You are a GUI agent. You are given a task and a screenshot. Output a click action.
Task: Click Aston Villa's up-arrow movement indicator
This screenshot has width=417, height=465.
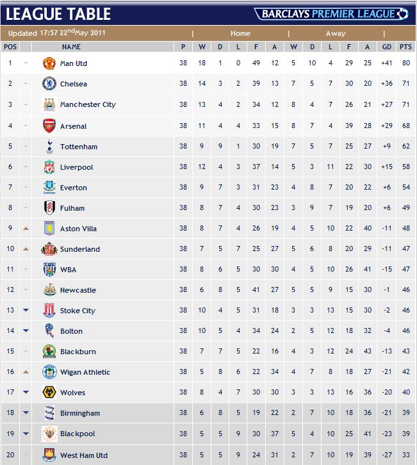coord(26,229)
